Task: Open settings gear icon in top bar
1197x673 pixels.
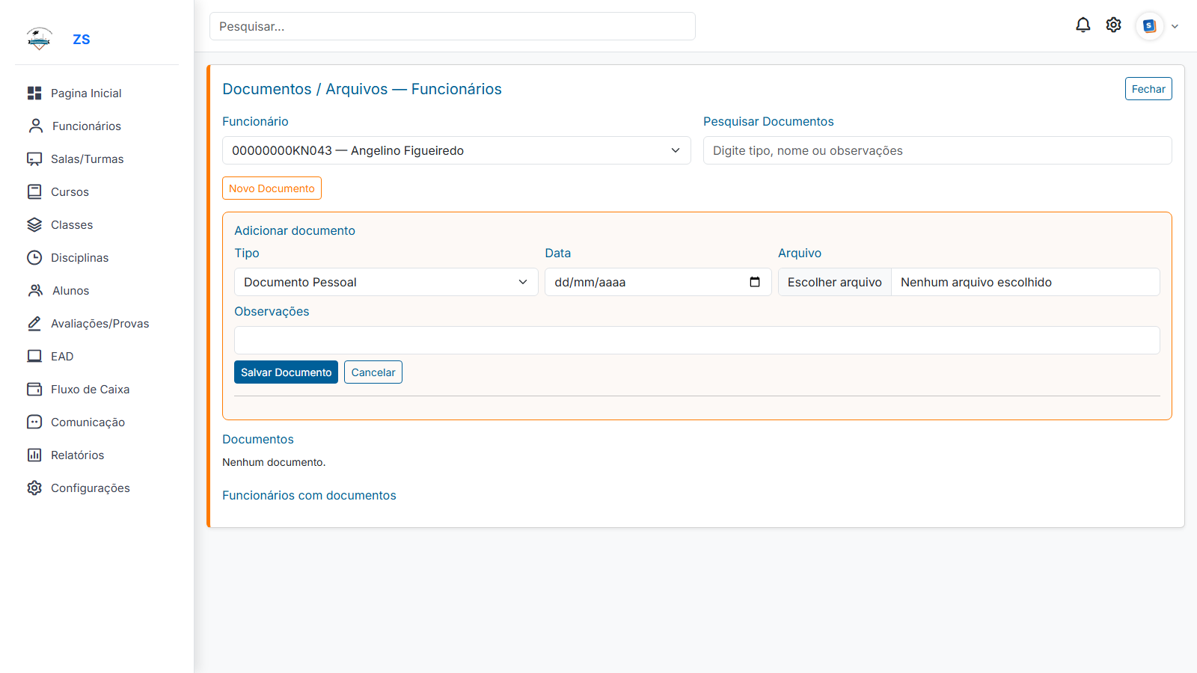Action: [1113, 25]
